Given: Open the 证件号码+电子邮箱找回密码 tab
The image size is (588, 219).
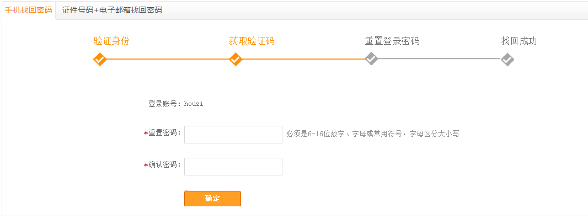Looking at the screenshot, I should click(112, 10).
